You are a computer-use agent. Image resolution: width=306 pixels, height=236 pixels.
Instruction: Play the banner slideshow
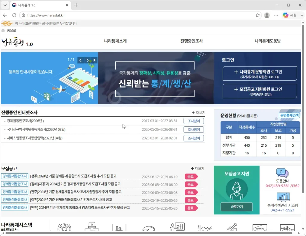click(94, 60)
